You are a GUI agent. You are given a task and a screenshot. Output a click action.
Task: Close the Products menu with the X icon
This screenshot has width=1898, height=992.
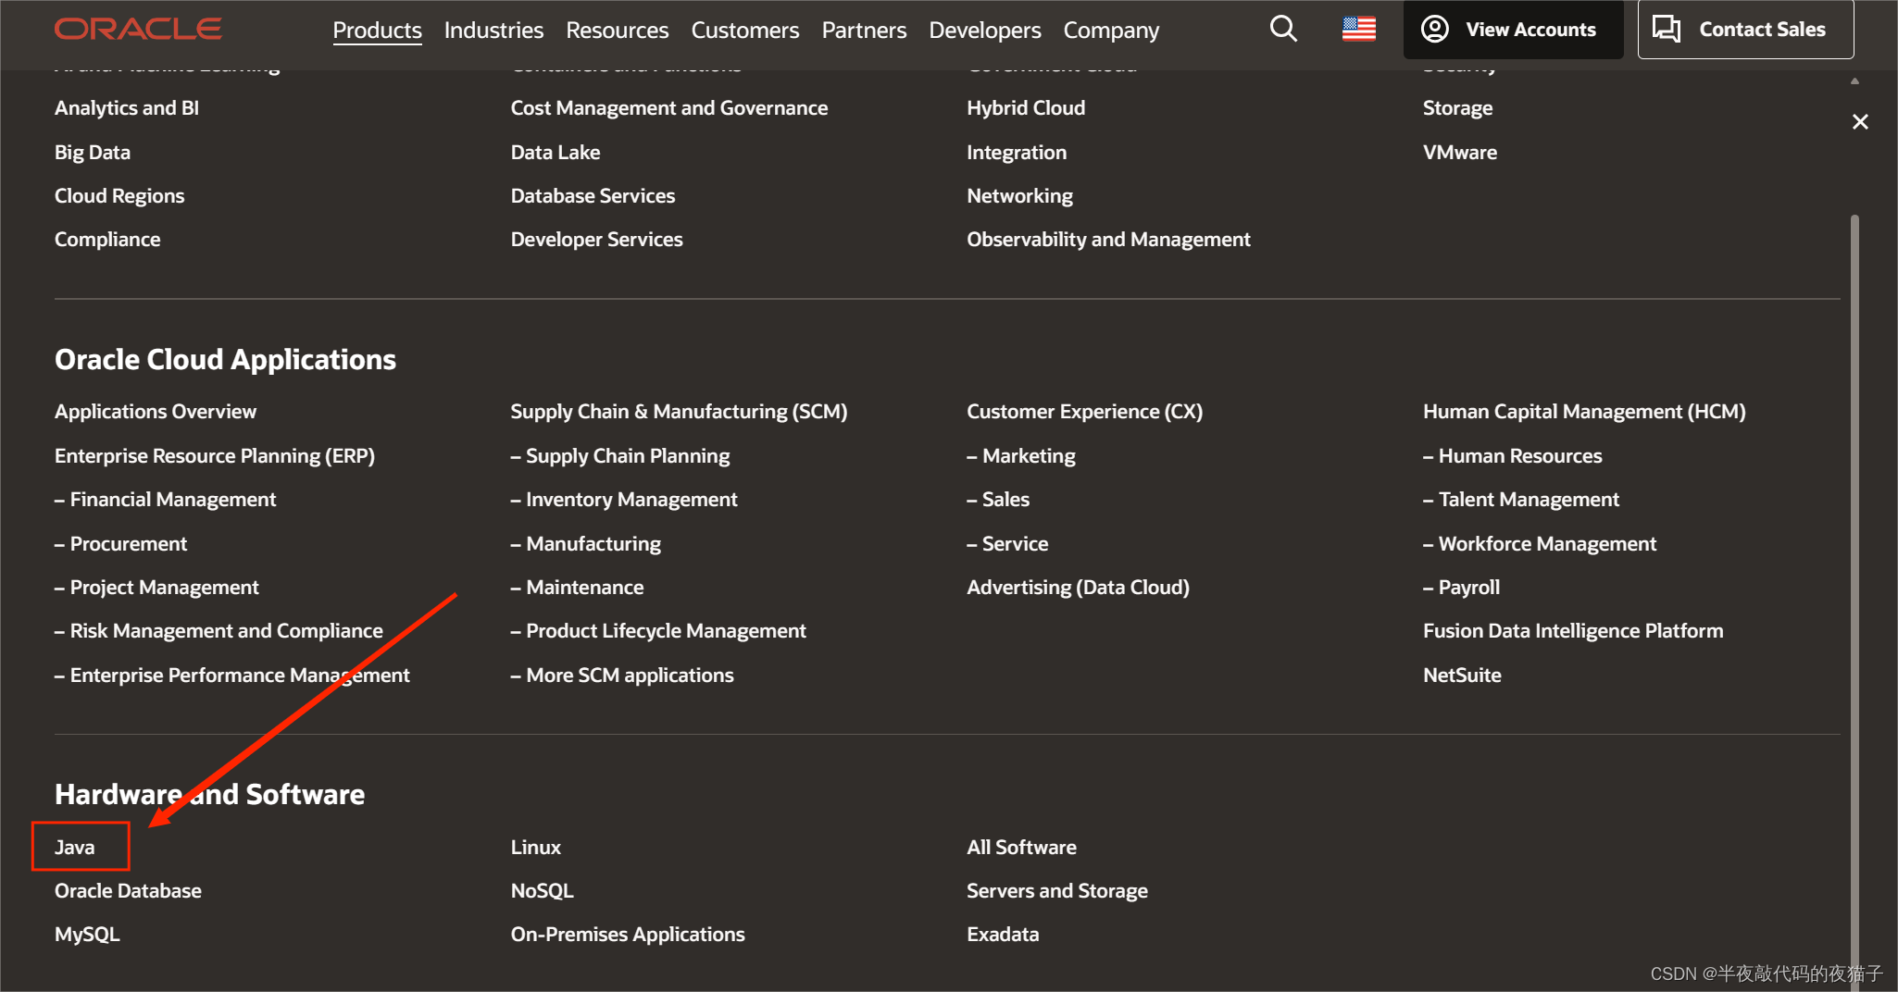point(1860,121)
